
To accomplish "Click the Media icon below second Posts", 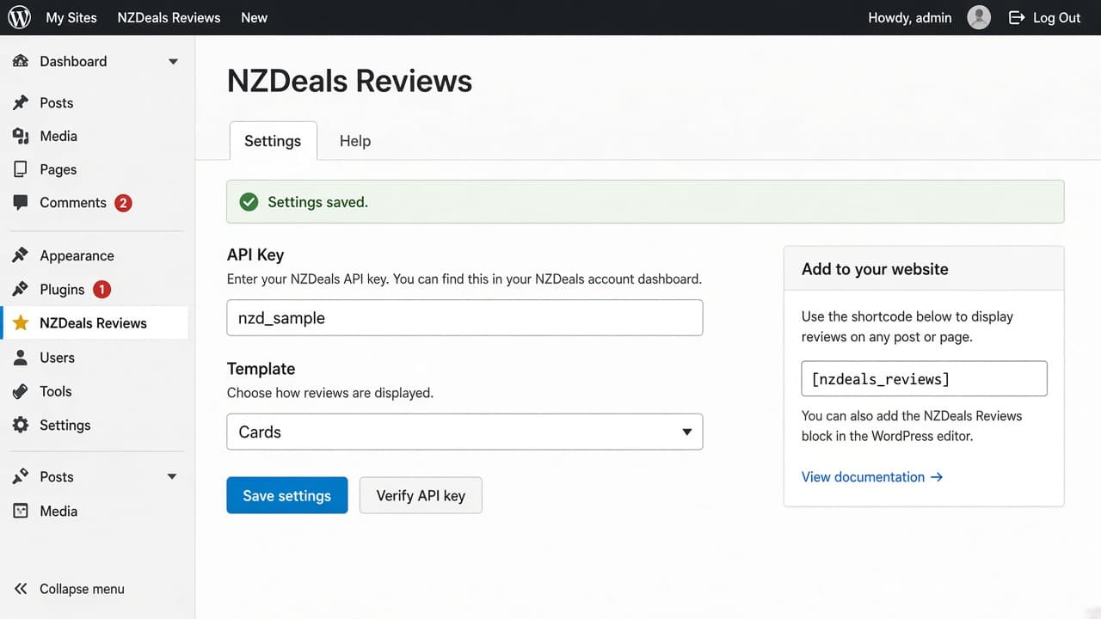I will (x=21, y=511).
